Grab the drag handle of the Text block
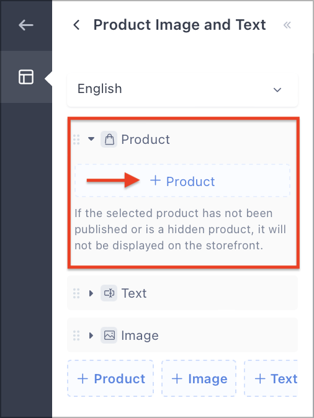The image size is (314, 418). [x=76, y=293]
